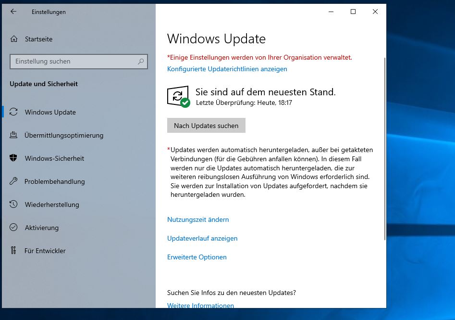The image size is (455, 320).
Task: Click the Windows Update page heading
Action: [x=216, y=39]
